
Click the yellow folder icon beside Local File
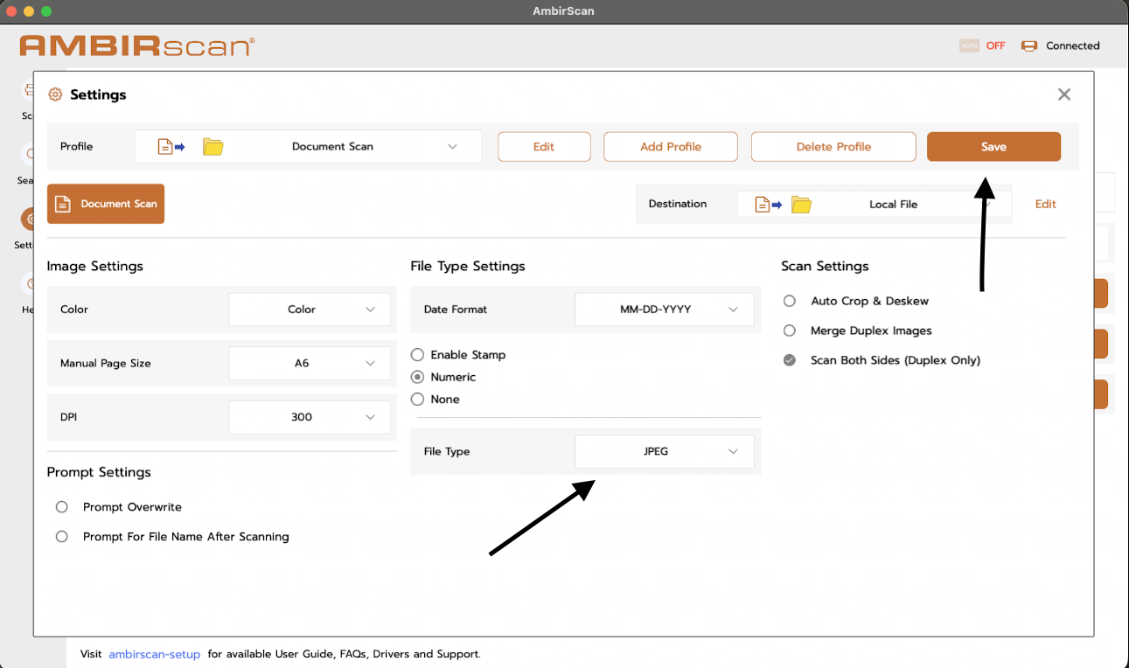[801, 205]
